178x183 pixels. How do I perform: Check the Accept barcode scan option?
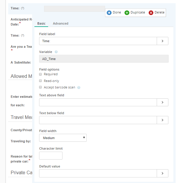pyautogui.click(x=41, y=87)
